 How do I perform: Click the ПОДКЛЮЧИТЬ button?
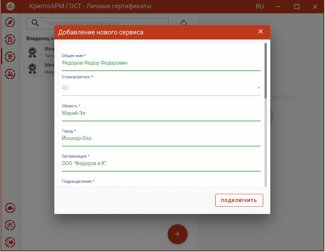[239, 200]
